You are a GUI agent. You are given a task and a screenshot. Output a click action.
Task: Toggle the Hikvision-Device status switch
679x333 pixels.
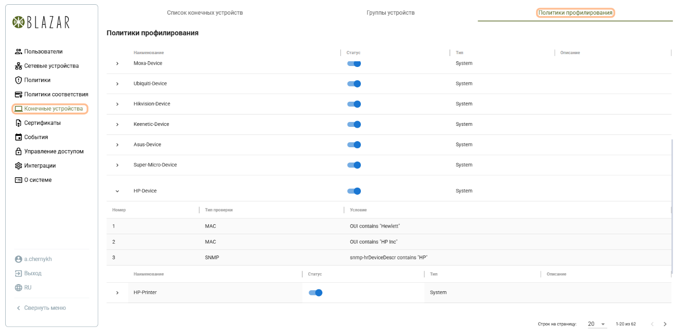[354, 104]
